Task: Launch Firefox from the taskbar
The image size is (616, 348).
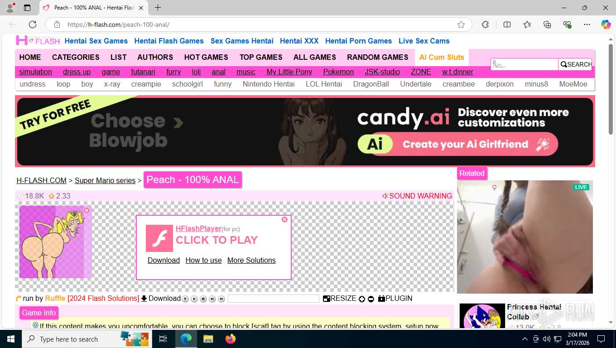Action: pos(231,339)
